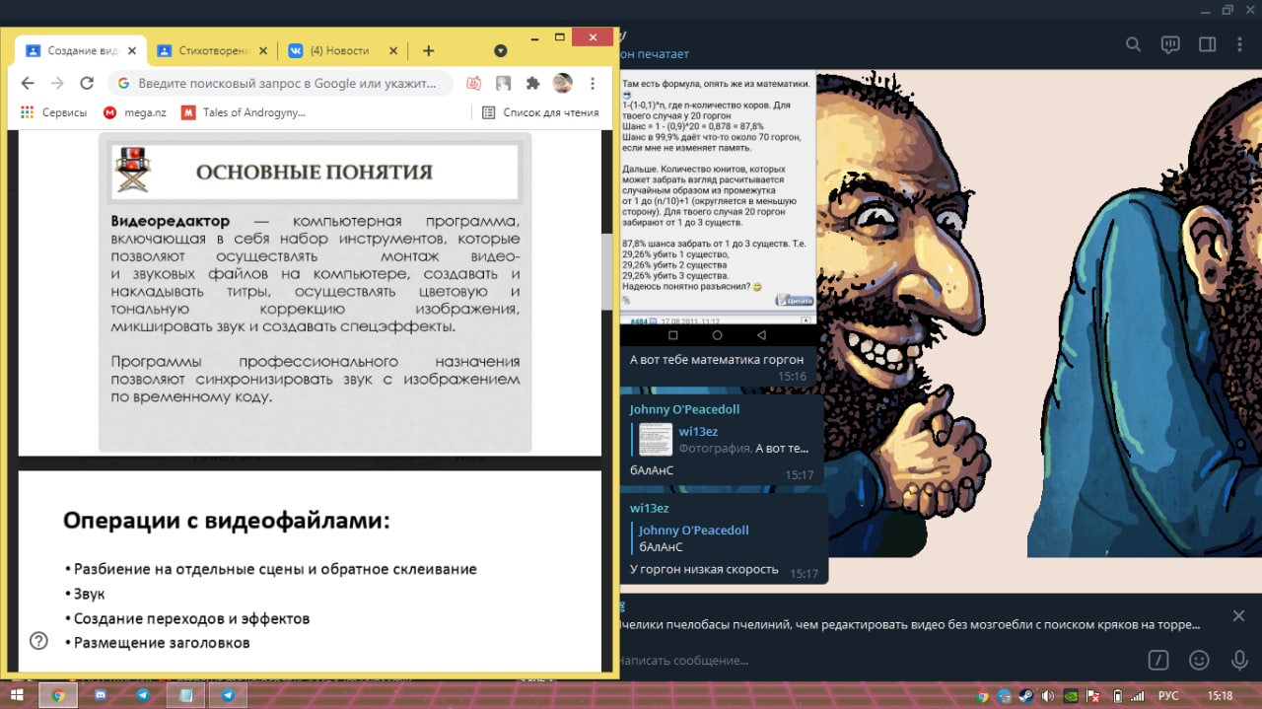Viewport: 1262px width, 709px height.
Task: Open the gorgon math screenshot photo
Action: point(719,208)
